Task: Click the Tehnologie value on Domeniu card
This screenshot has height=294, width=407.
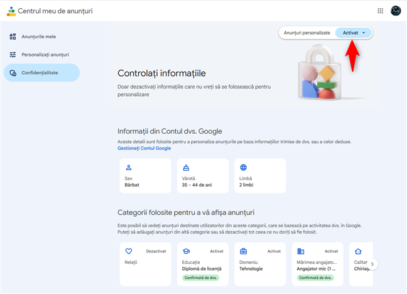Action: [251, 269]
